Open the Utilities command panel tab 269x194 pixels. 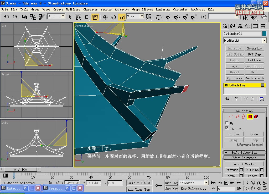click(263, 26)
